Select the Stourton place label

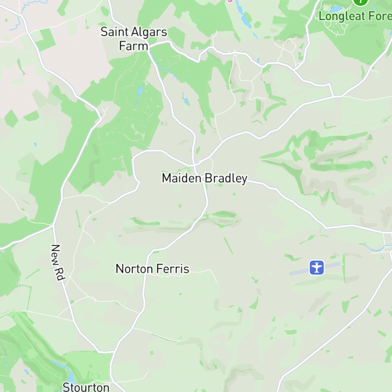coord(86,387)
